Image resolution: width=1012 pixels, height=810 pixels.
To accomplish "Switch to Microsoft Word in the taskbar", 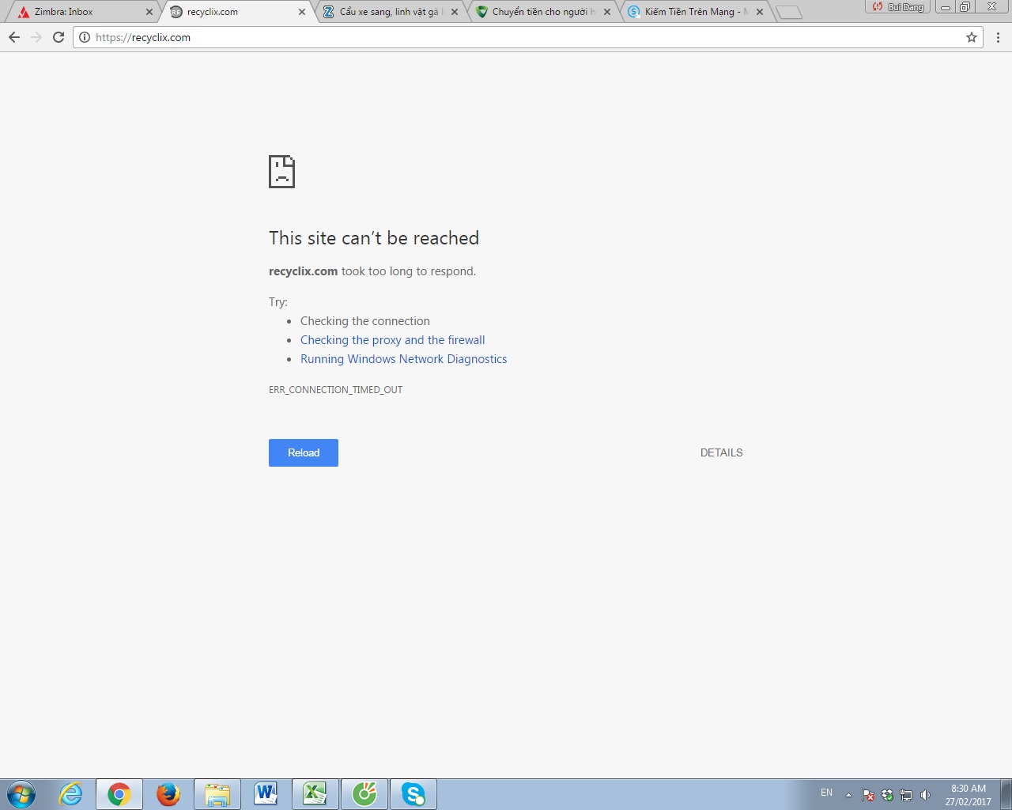I will coord(266,794).
